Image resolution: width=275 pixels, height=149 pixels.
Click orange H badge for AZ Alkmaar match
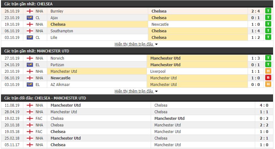[268, 84]
